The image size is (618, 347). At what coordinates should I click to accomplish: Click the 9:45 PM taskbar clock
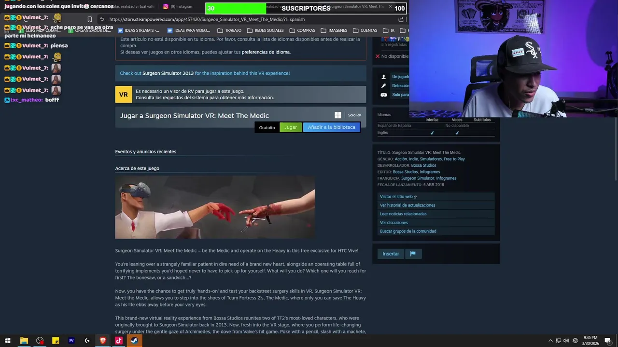click(590, 340)
